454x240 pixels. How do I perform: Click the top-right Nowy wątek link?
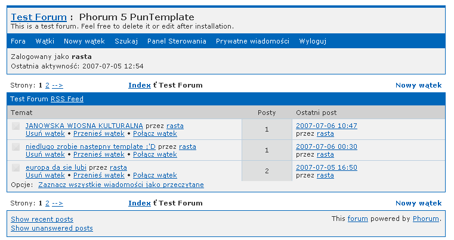(x=418, y=85)
